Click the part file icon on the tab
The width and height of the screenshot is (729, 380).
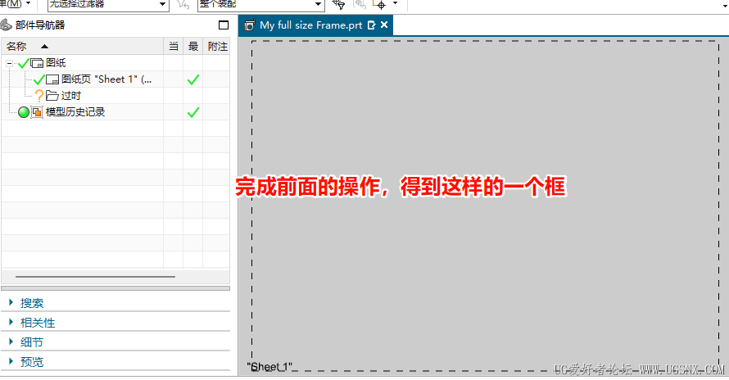click(x=250, y=25)
